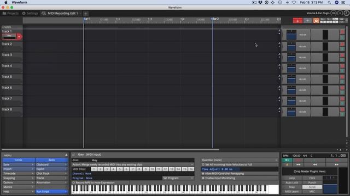Click the Undo button
The height and width of the screenshot is (196, 350).
(19, 160)
